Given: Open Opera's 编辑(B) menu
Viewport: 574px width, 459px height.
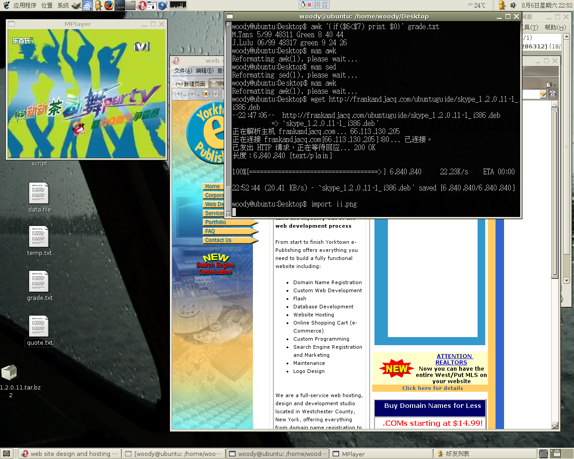Looking at the screenshot, I should click(x=204, y=70).
